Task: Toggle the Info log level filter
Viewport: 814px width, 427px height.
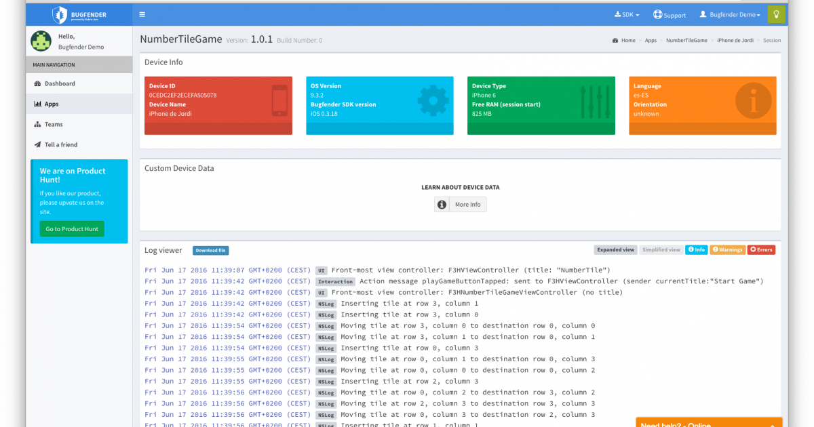Action: click(x=696, y=250)
